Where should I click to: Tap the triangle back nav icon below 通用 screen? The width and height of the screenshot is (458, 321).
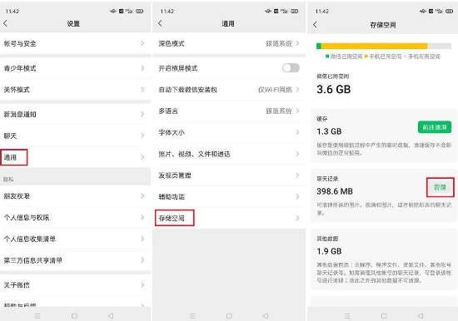click(x=266, y=316)
